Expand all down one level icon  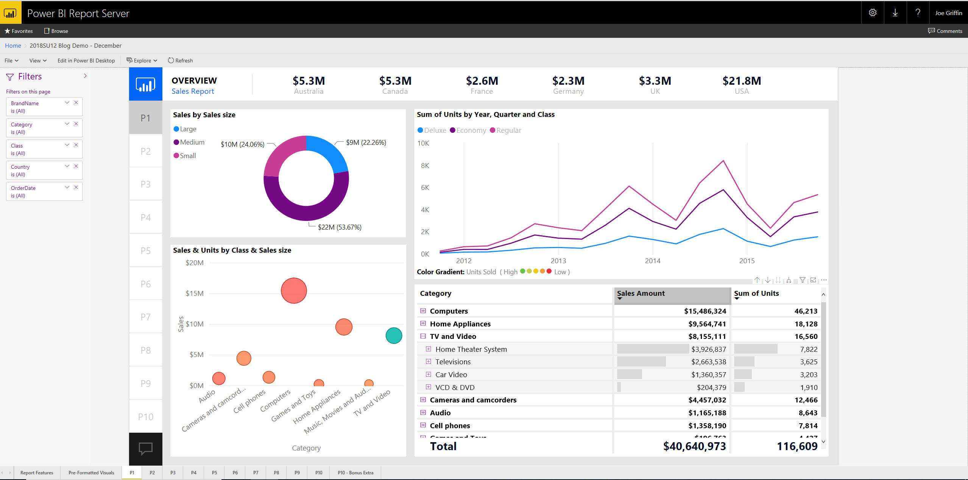click(x=789, y=280)
